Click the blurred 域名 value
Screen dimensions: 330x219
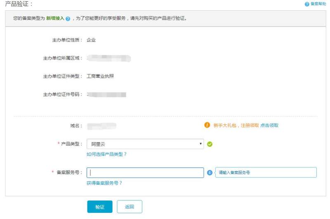pyautogui.click(x=101, y=125)
